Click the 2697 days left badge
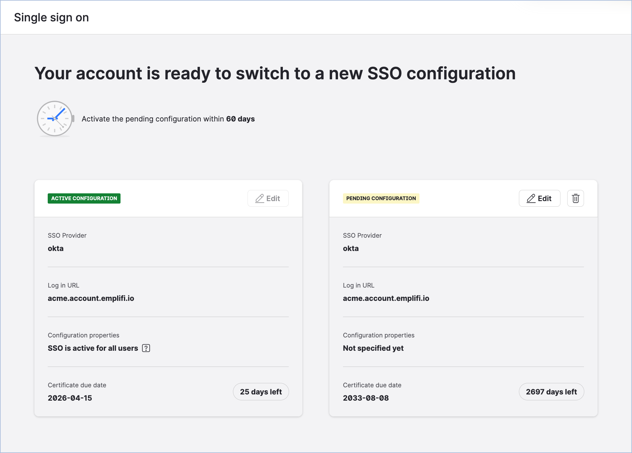632x453 pixels. (551, 392)
